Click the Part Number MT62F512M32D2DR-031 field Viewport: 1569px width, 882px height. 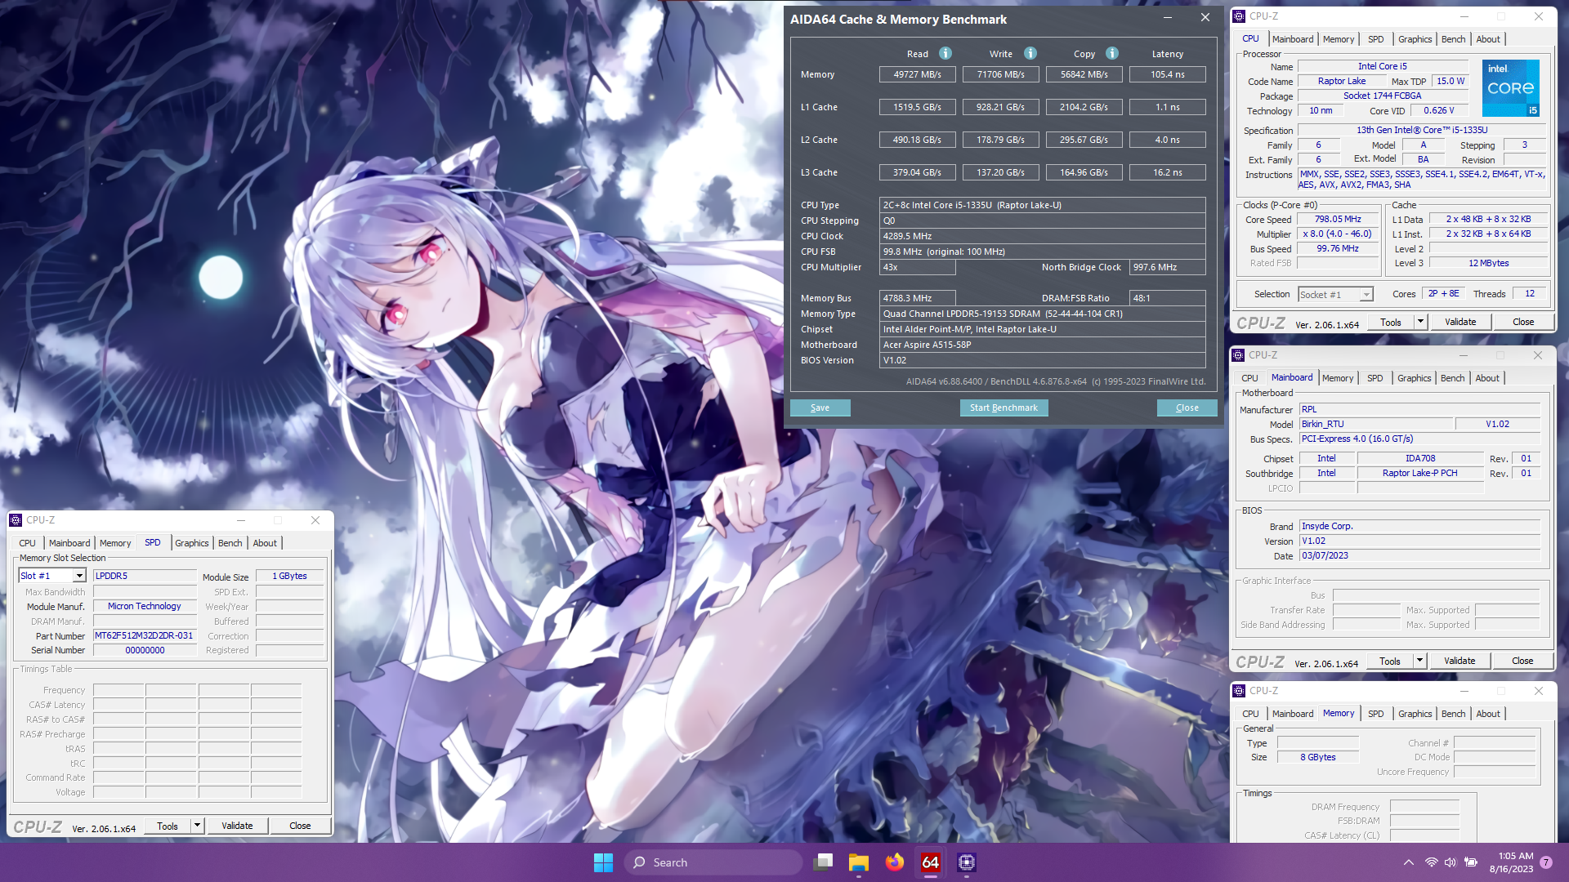144,635
